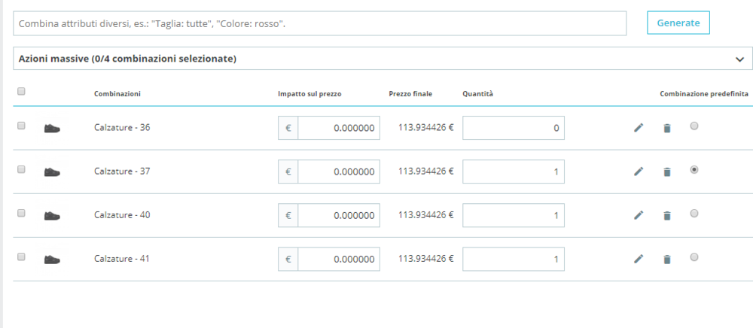Select the Calzature - 36 name text
Viewport: 753px width, 328px height.
[122, 127]
